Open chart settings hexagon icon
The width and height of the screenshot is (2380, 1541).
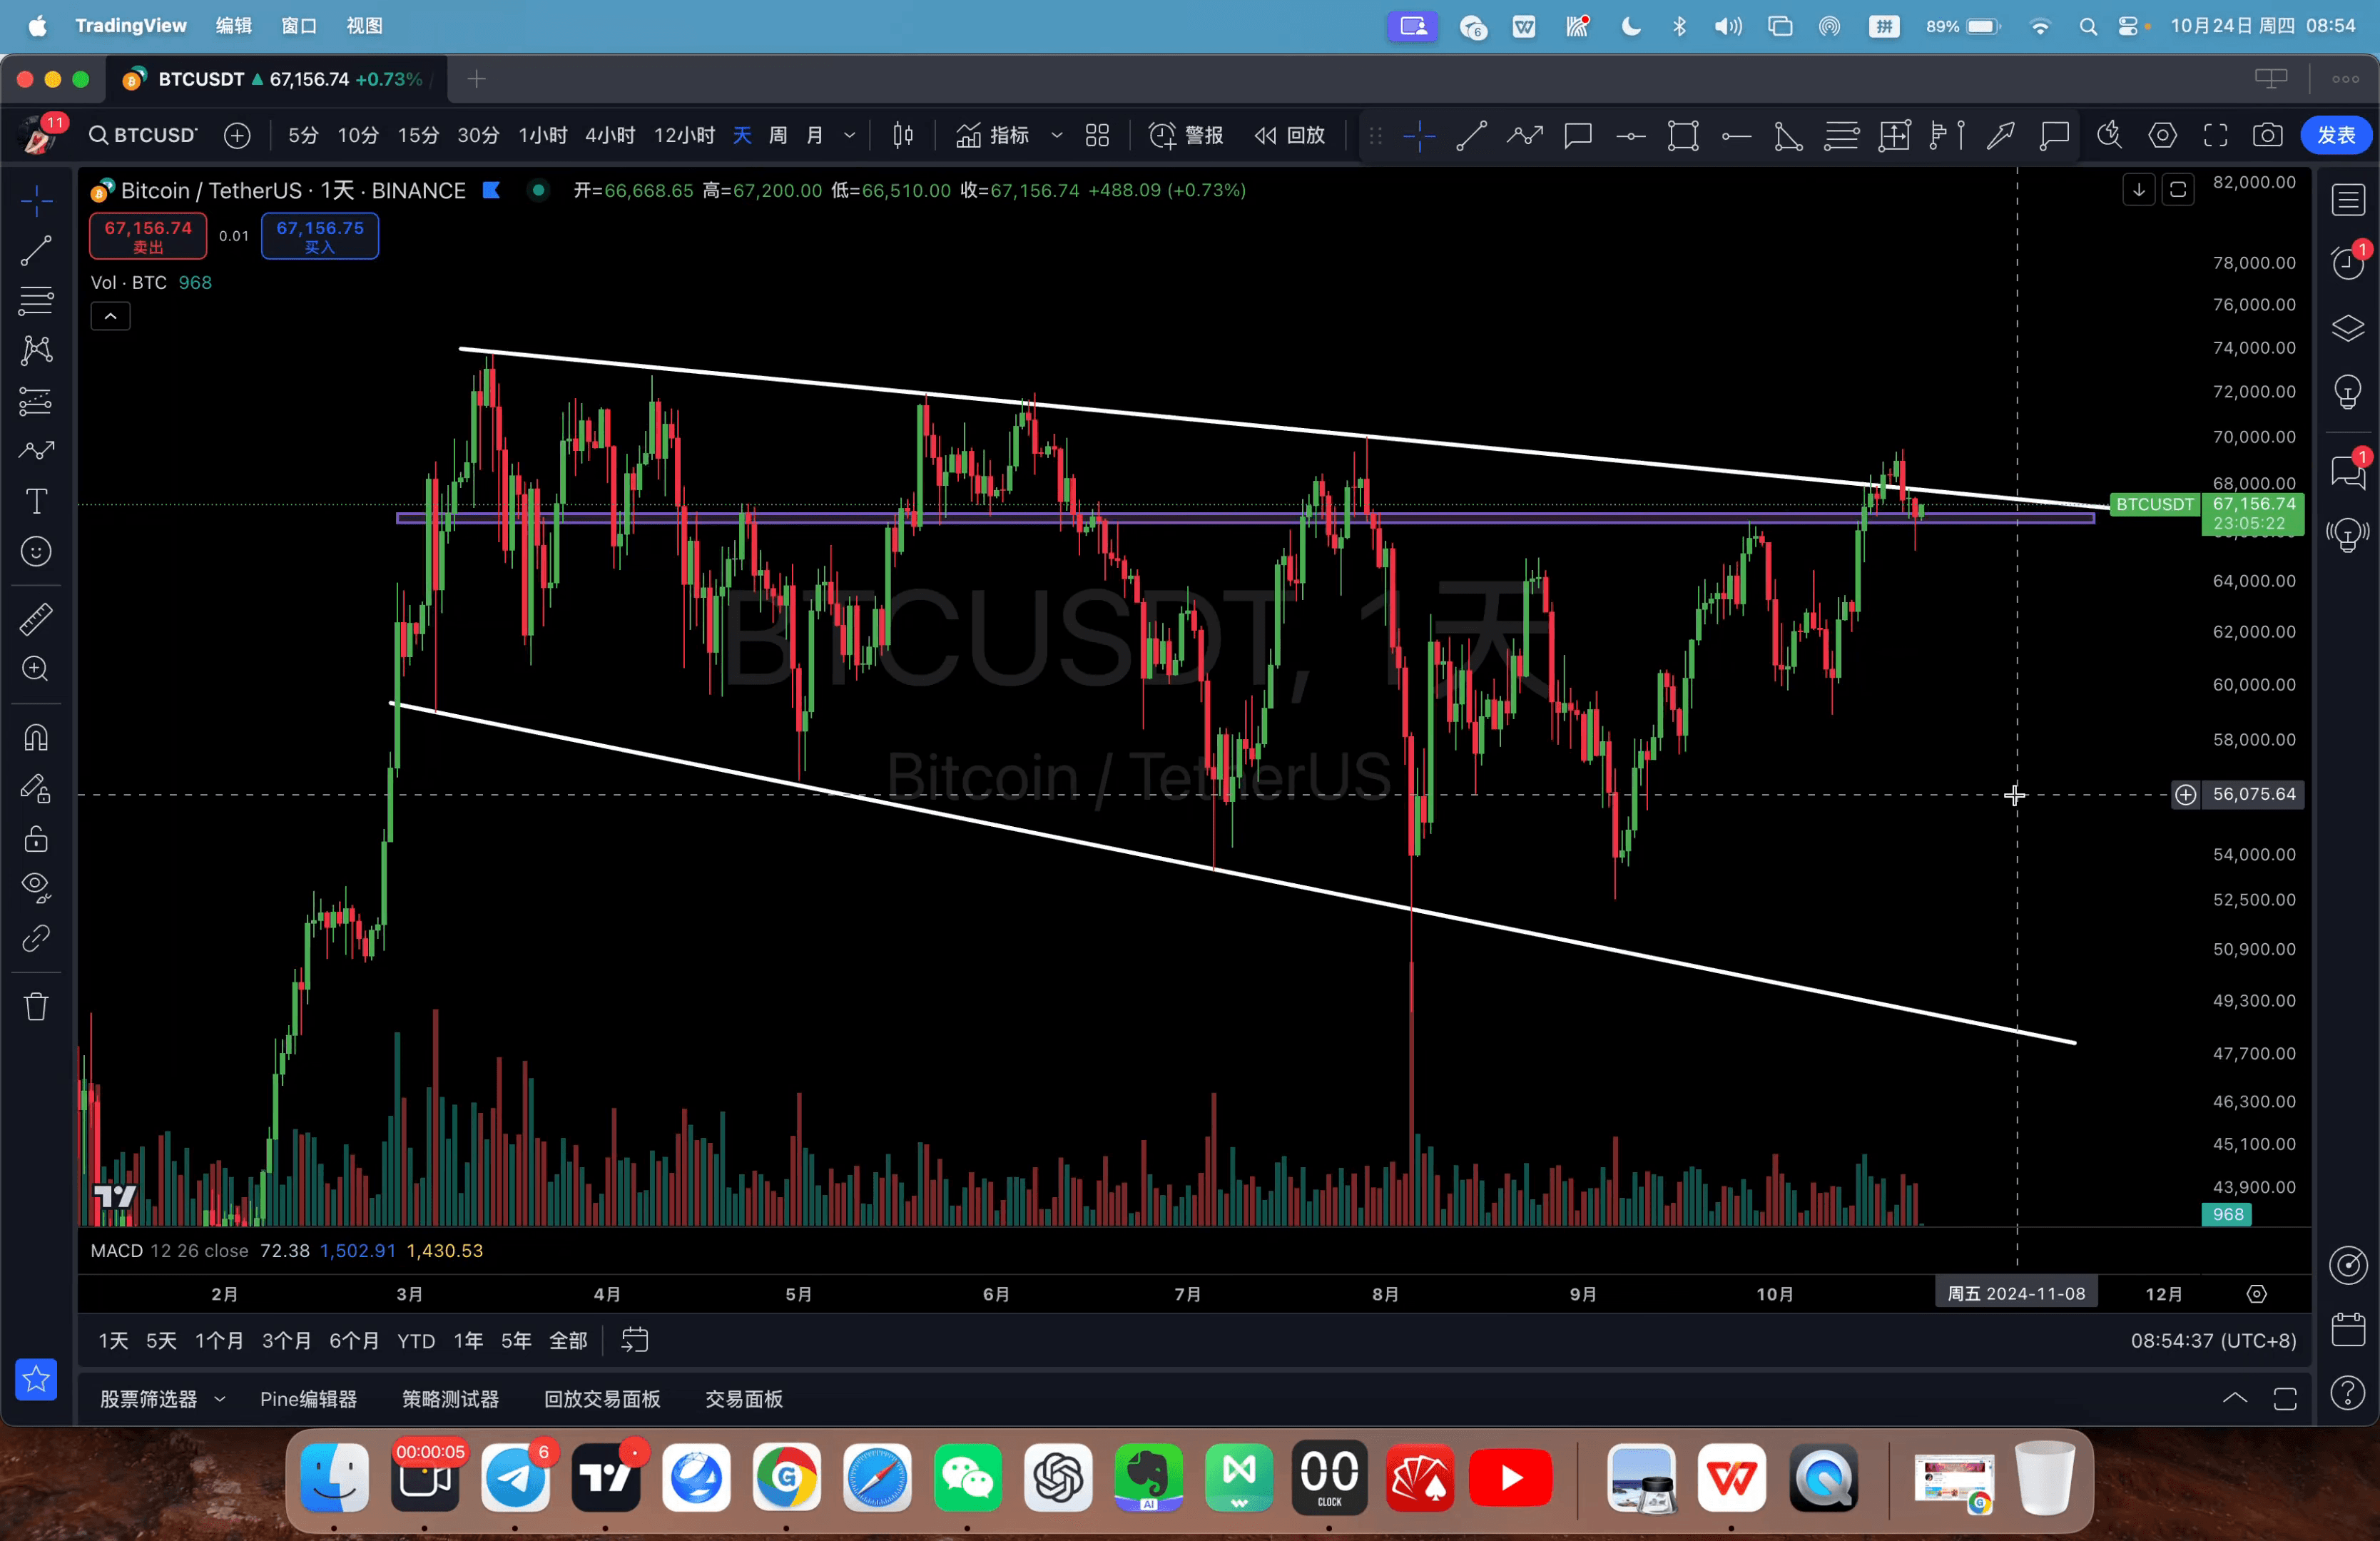2162,135
